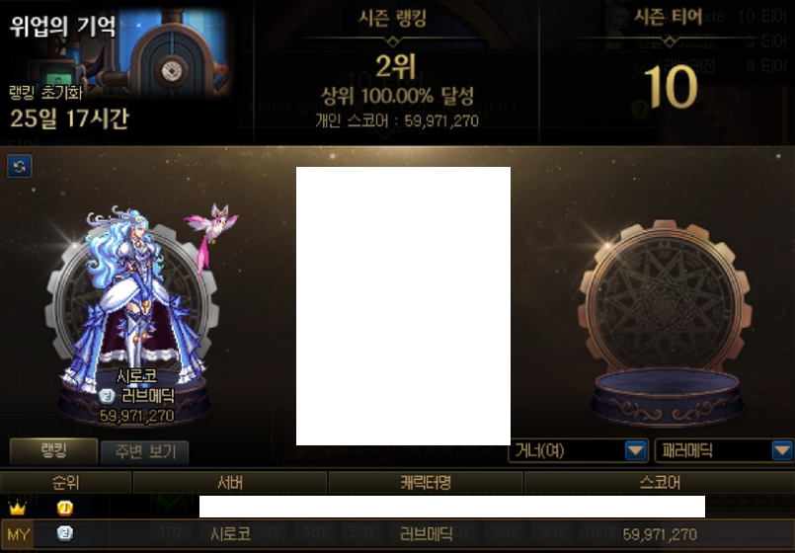Viewport: 795px width, 553px height.
Task: Expand the 패러메딕 subclass dropdown arrow
Action: click(782, 450)
